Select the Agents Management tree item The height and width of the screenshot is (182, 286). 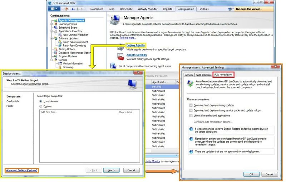pos(71,20)
